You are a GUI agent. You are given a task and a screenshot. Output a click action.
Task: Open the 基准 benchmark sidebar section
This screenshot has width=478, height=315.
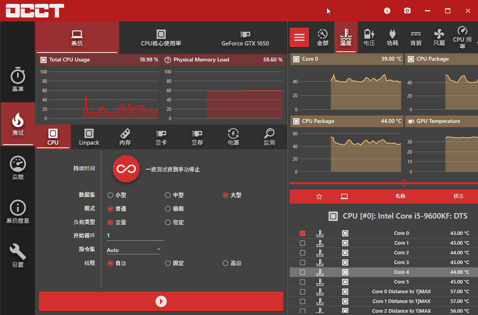17,80
